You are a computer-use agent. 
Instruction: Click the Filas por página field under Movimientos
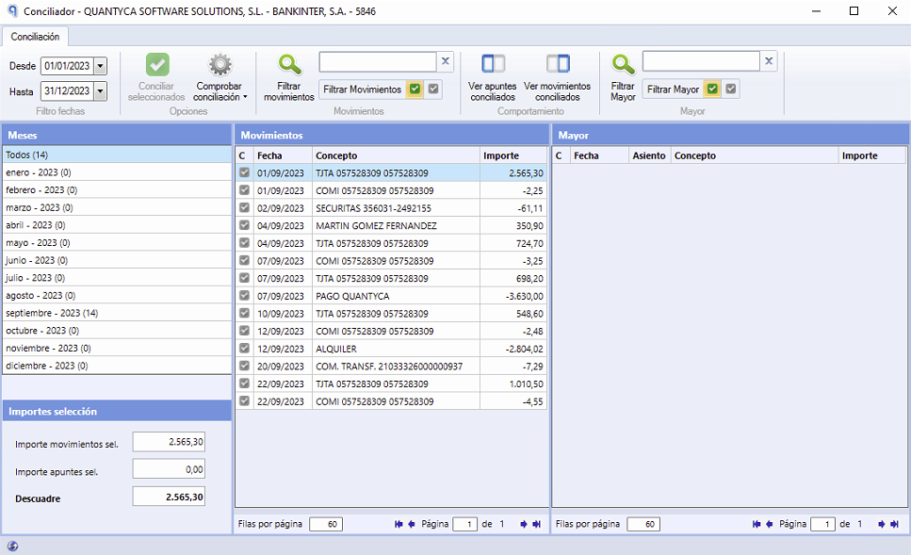[x=326, y=524]
